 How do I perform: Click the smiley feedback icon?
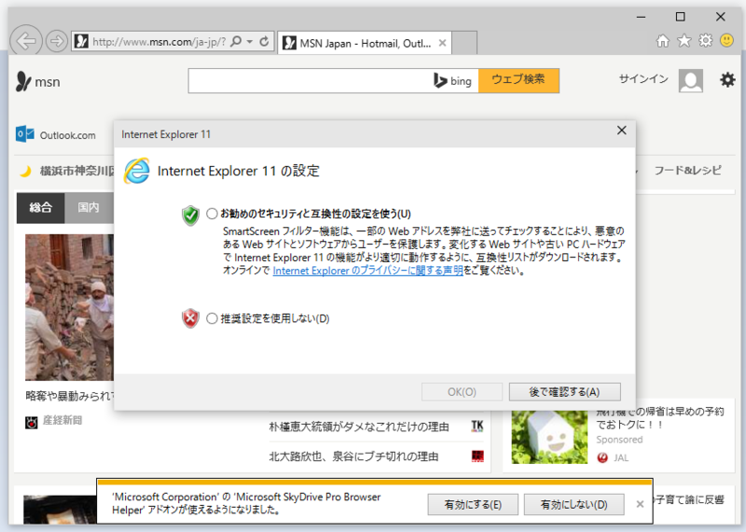tap(726, 40)
